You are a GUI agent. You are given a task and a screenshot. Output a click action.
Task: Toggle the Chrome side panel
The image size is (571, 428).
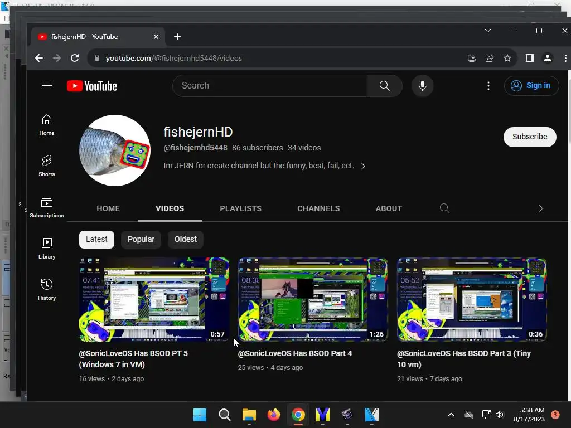tap(530, 58)
